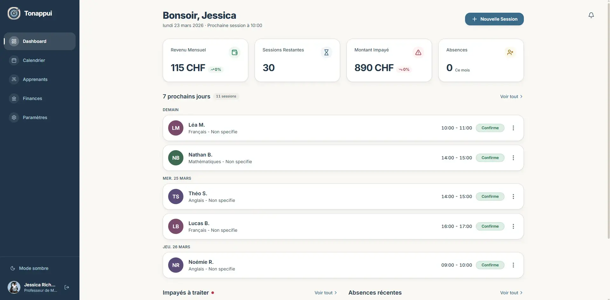Click the absence icon on the Absences card
This screenshot has height=300, width=610.
coord(510,52)
